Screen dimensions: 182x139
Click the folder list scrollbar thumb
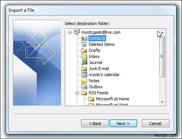(x=162, y=56)
